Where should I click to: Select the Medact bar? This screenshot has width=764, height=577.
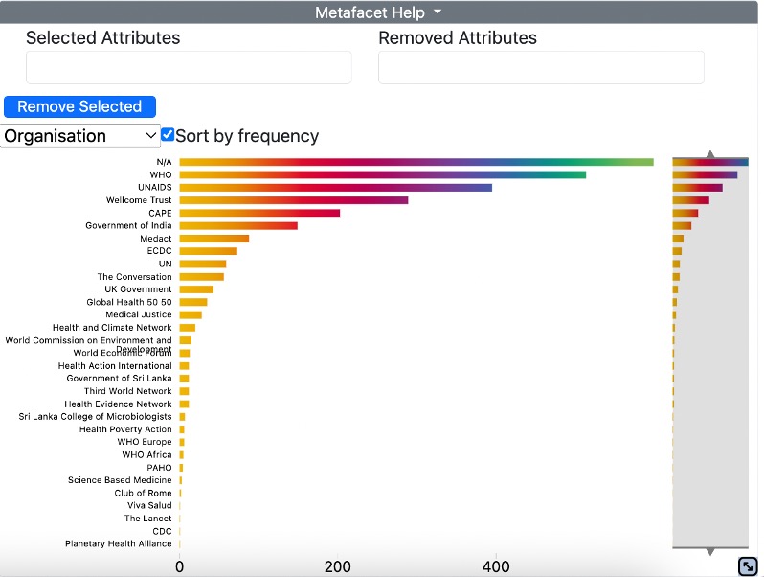pyautogui.click(x=214, y=239)
